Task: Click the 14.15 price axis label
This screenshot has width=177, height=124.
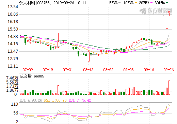Action: [13, 44]
